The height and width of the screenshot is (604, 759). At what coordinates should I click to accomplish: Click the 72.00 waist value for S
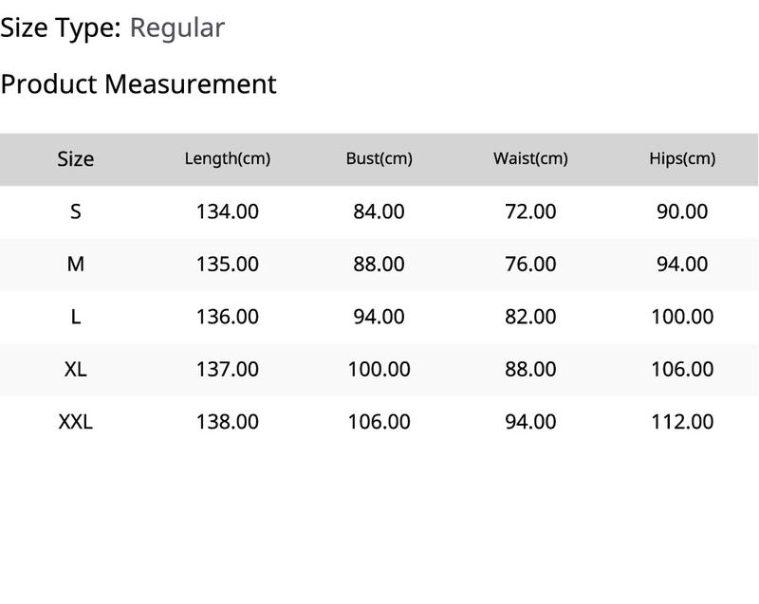tap(530, 211)
